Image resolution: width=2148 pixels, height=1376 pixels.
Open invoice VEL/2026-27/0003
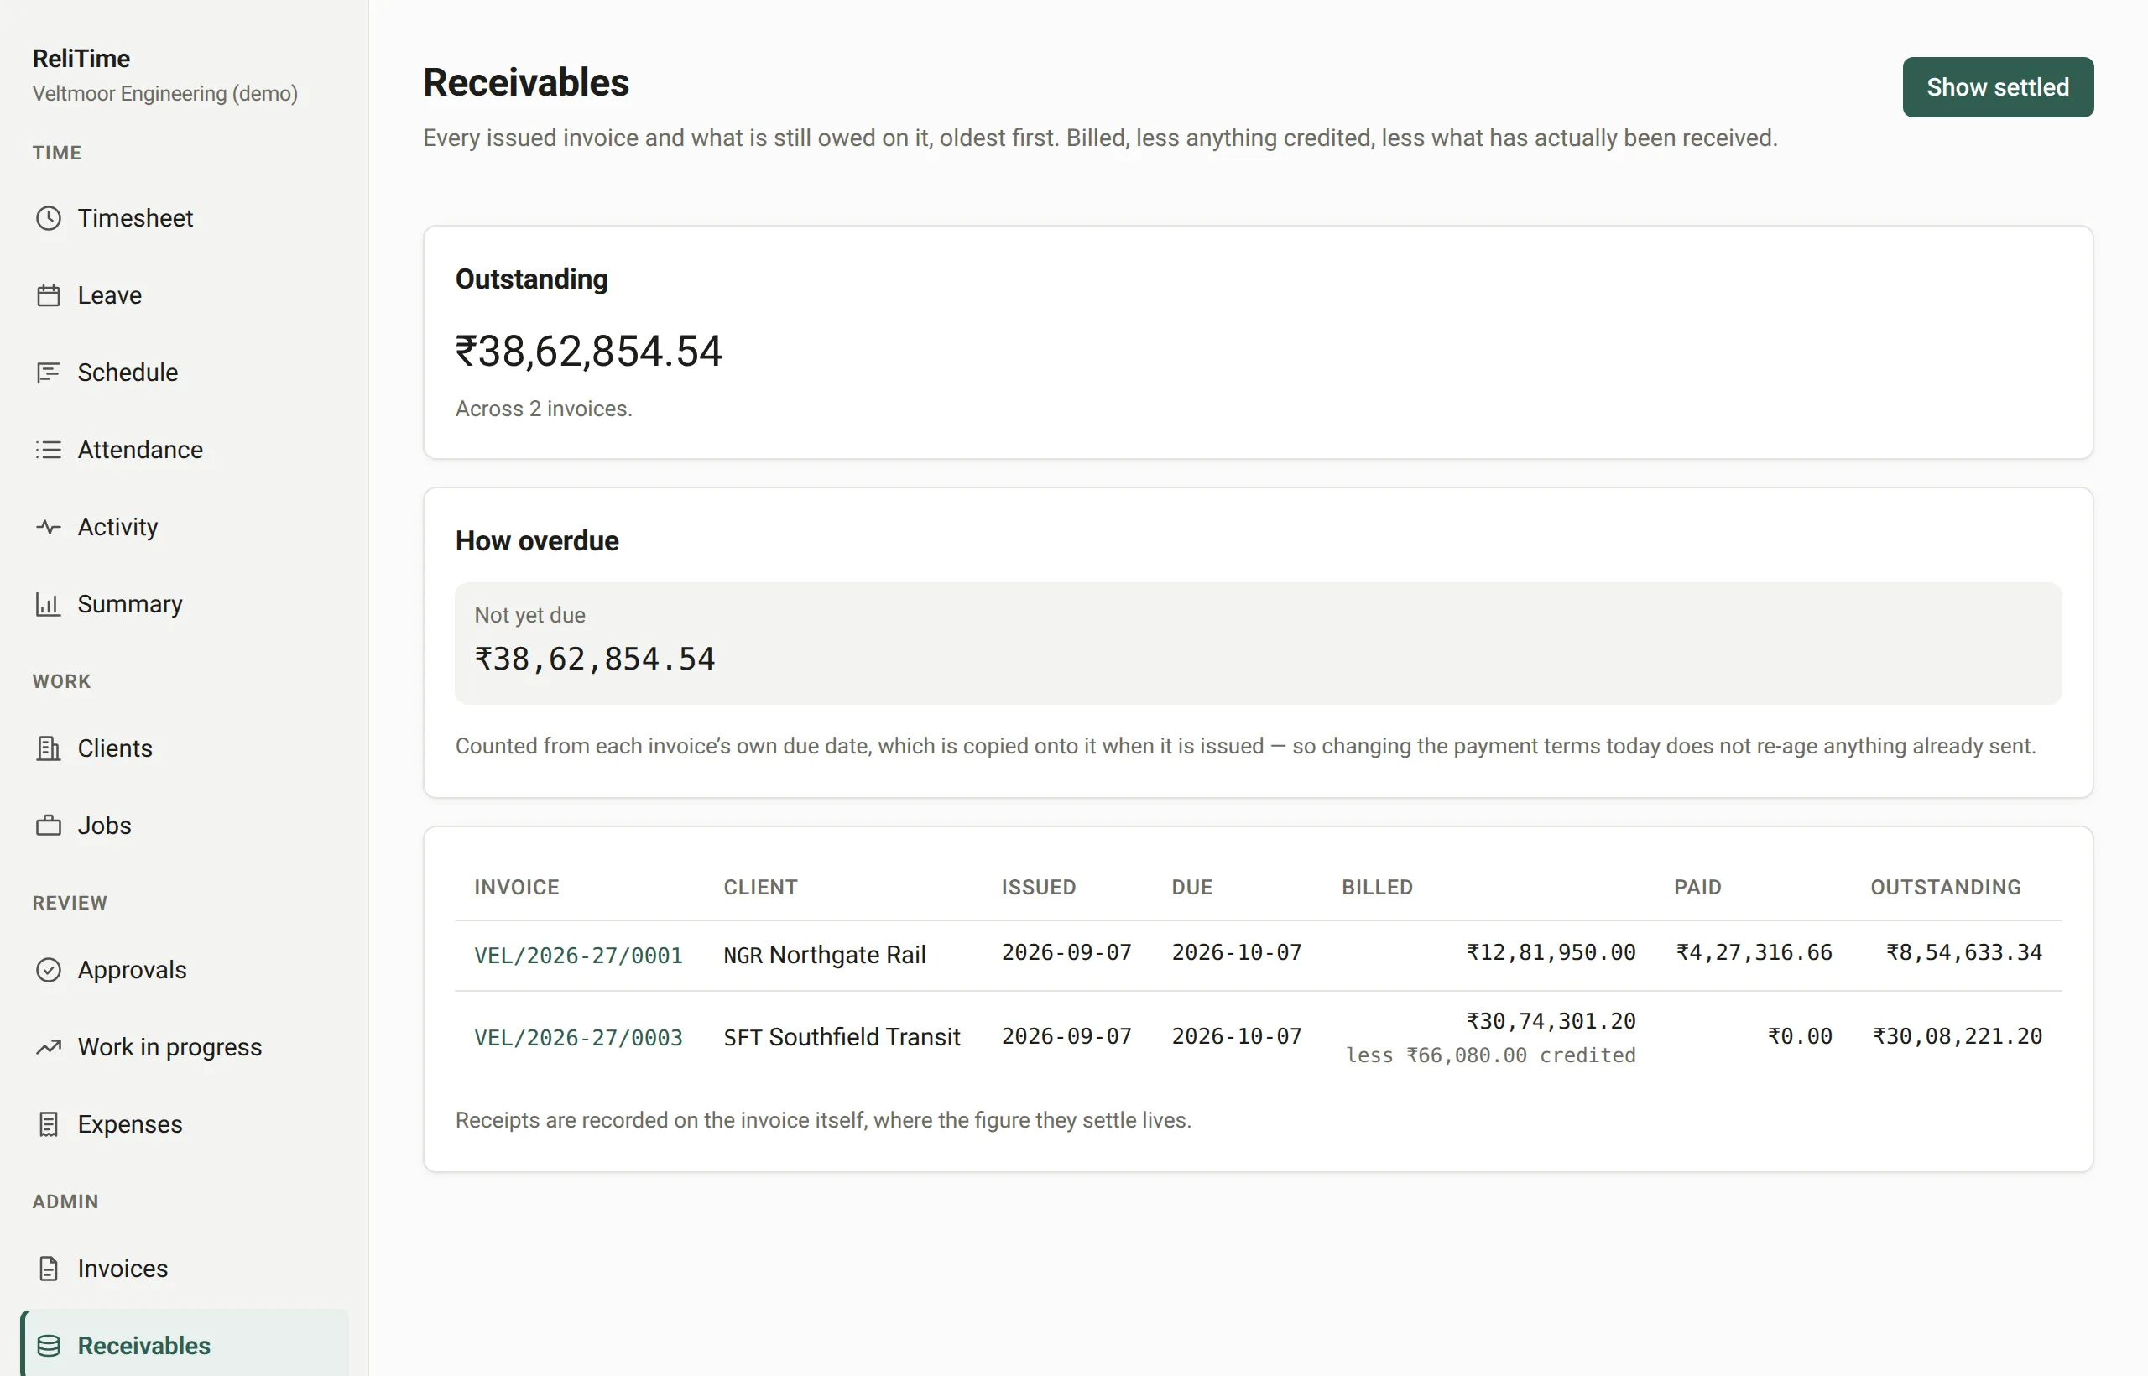578,1037
